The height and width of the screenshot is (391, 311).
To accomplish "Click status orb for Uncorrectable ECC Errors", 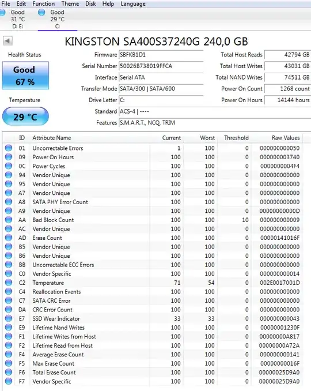I will [x=9, y=265].
